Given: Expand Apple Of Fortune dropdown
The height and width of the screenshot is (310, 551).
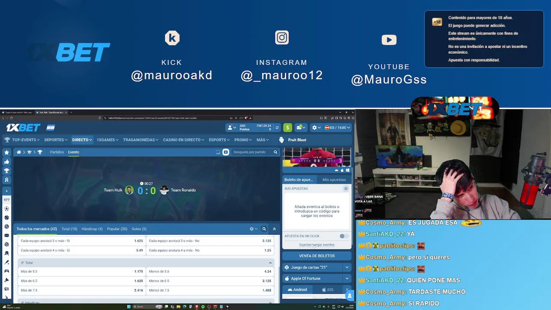Looking at the screenshot, I should 347,279.
